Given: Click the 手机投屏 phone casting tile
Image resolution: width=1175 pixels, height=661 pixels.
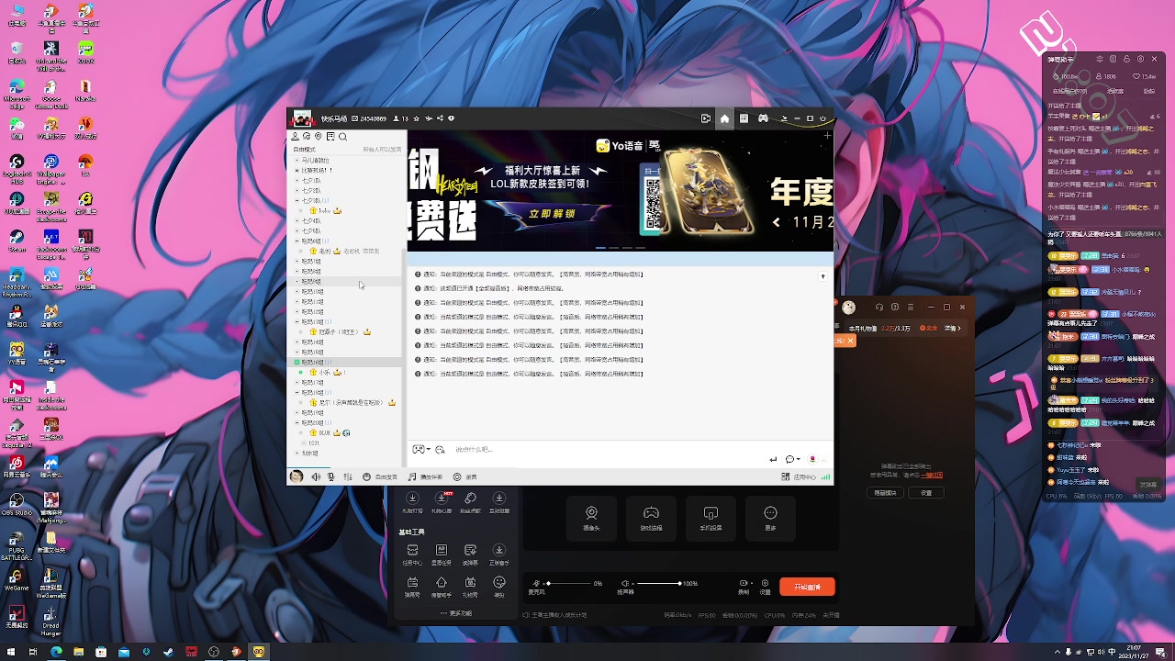Looking at the screenshot, I should click(x=711, y=519).
